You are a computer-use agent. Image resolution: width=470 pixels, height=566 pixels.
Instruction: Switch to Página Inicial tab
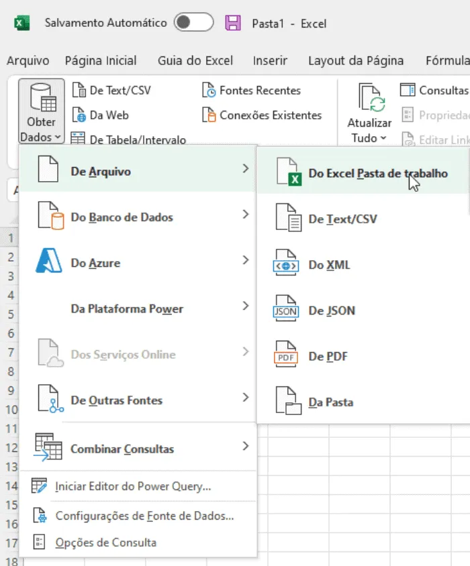(101, 60)
